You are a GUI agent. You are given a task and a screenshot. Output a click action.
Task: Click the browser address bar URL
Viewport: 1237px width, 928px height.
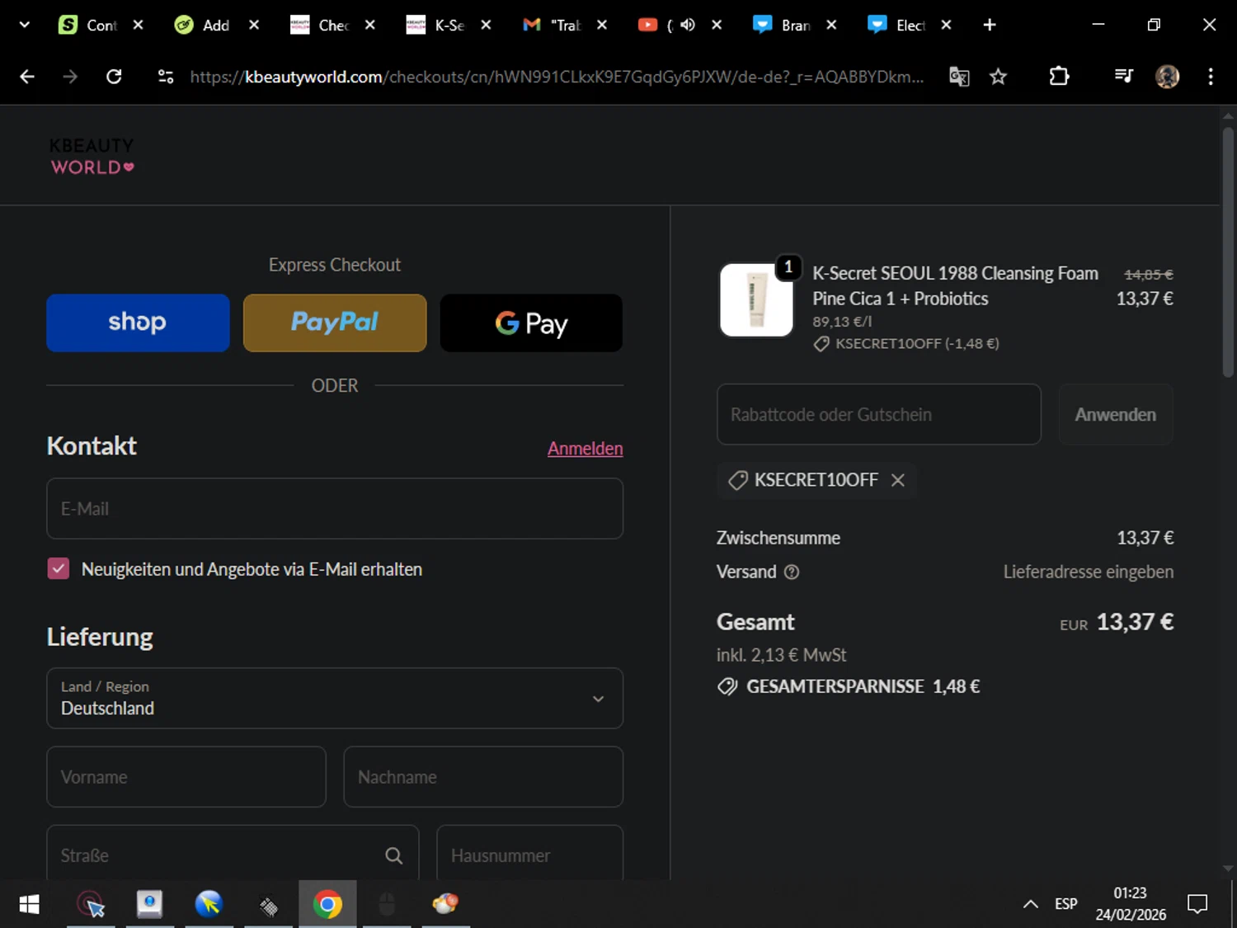pos(557,77)
